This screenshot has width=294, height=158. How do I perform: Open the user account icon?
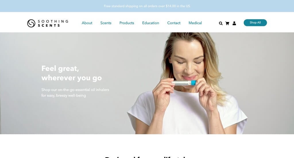tap(234, 23)
